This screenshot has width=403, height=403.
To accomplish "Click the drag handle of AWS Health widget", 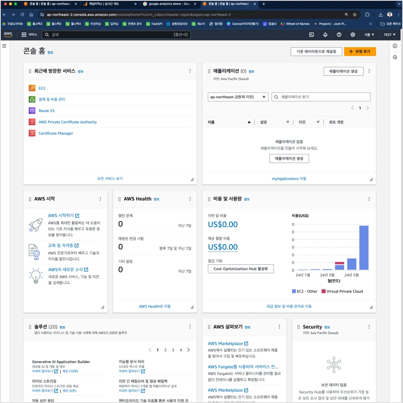I will 119,199.
